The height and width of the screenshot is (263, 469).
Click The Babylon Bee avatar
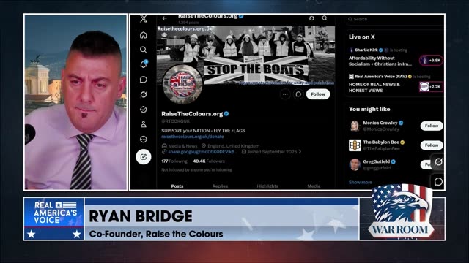[x=355, y=145]
